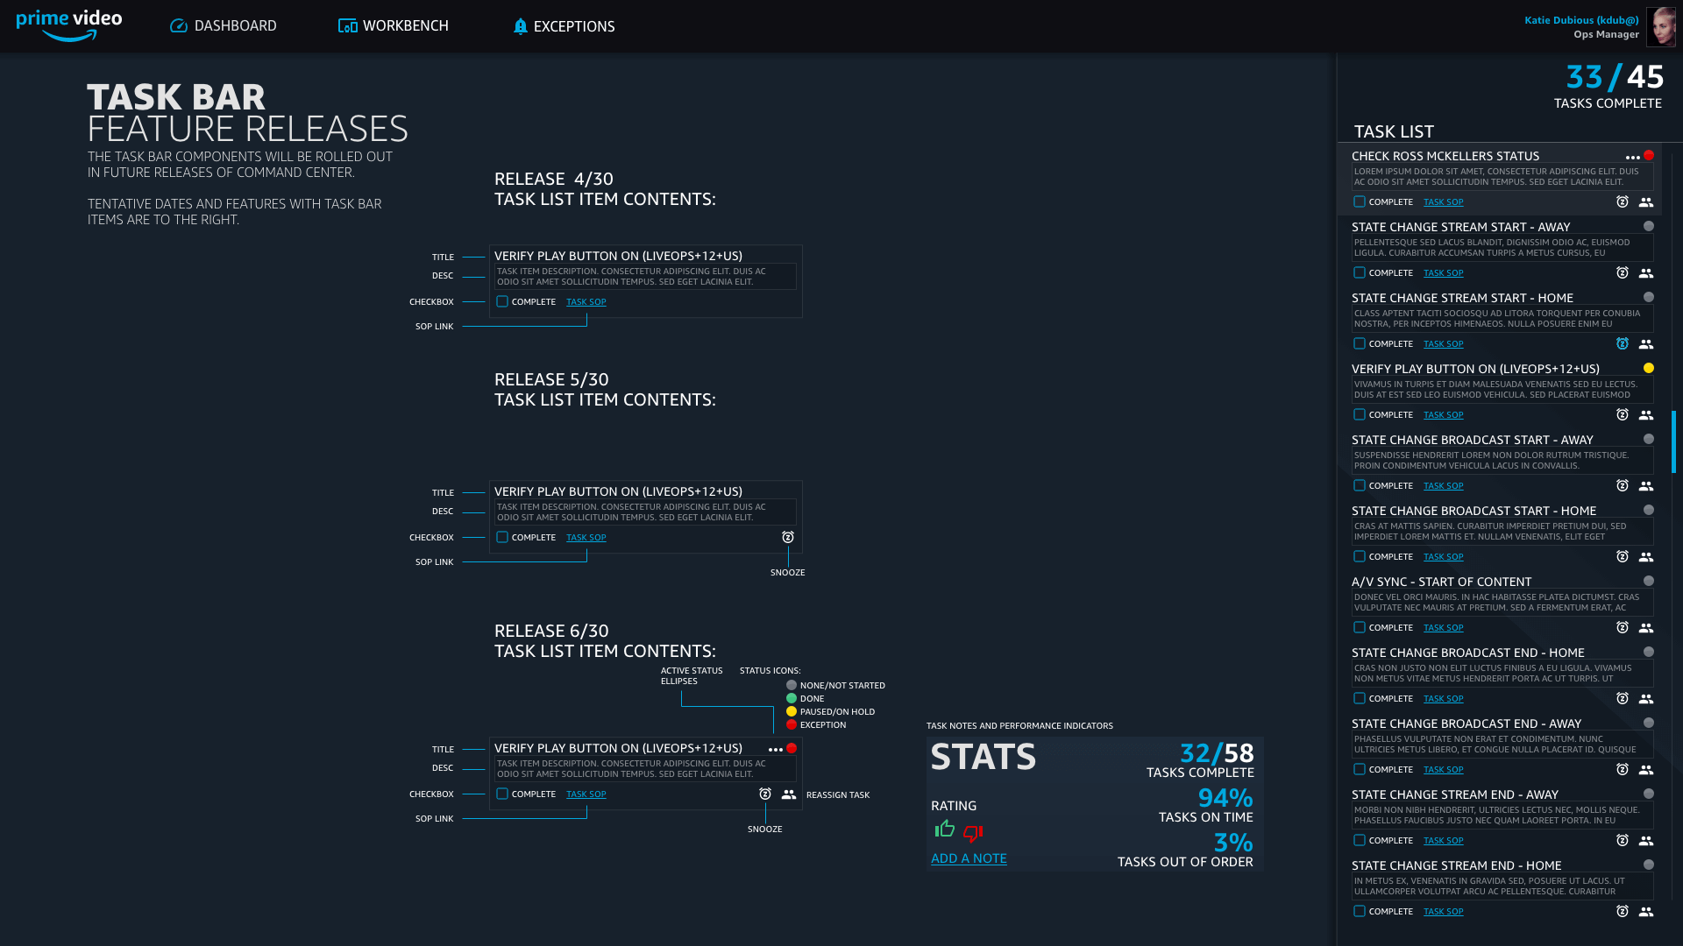Reassign the A/V Sync - Start of Content task
This screenshot has height=946, width=1683.
click(x=1646, y=628)
